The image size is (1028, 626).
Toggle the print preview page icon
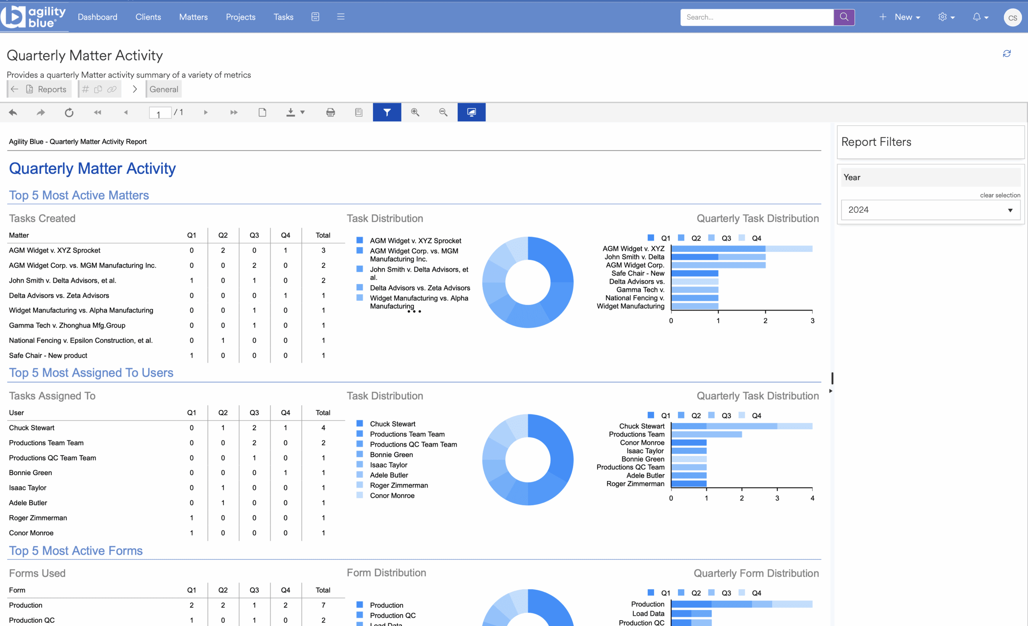pos(263,112)
